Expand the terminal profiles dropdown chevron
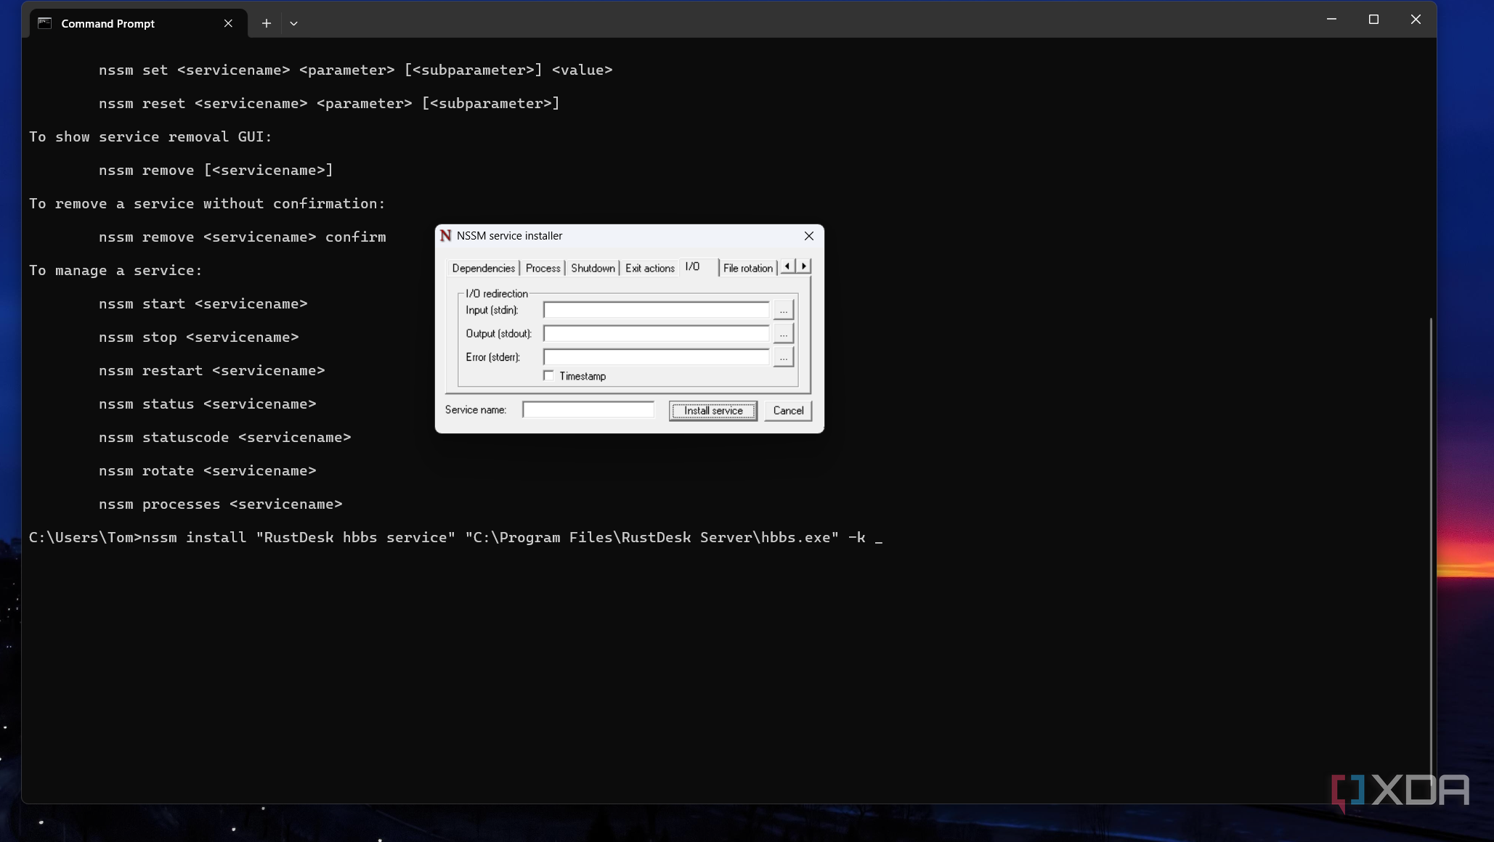Viewport: 1494px width, 842px height. tap(293, 23)
